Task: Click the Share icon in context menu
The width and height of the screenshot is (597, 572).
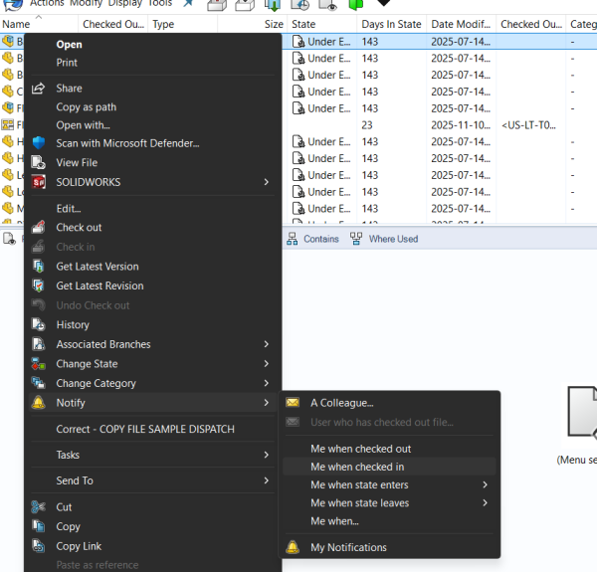Action: pyautogui.click(x=39, y=89)
